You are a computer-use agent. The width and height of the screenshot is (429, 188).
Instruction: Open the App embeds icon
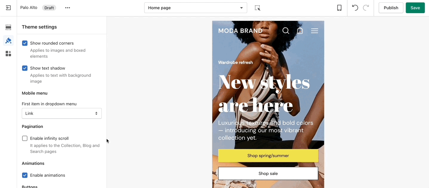tap(8, 54)
